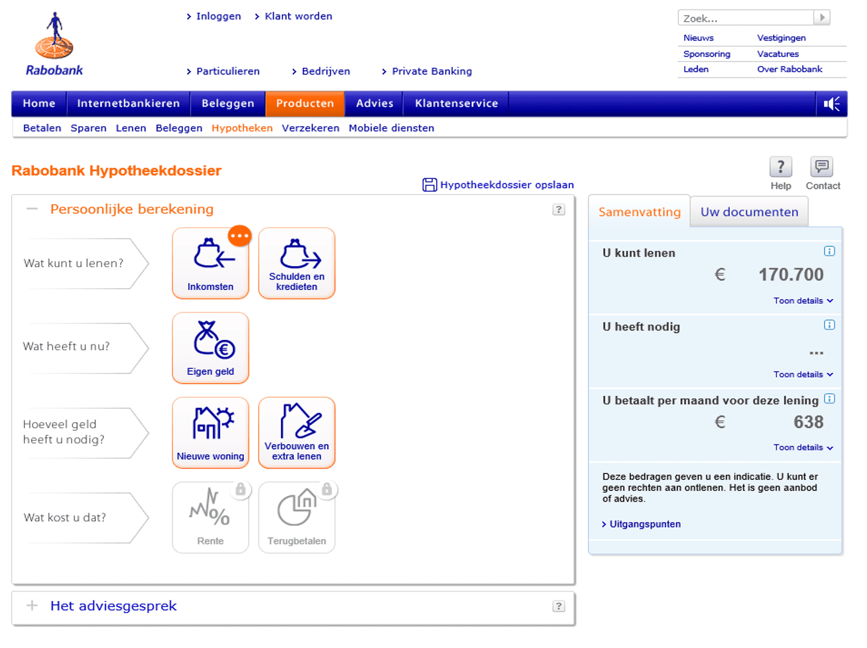The height and width of the screenshot is (648, 867).
Task: Click info icon next to U heeft nodig
Action: [x=829, y=325]
